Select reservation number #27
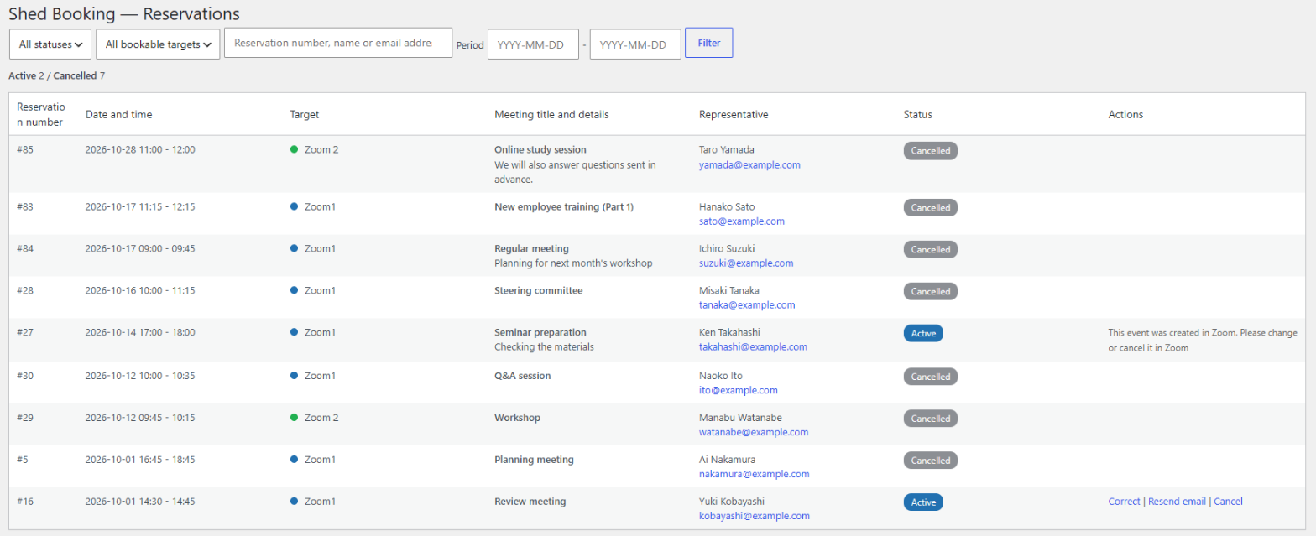 pos(25,332)
